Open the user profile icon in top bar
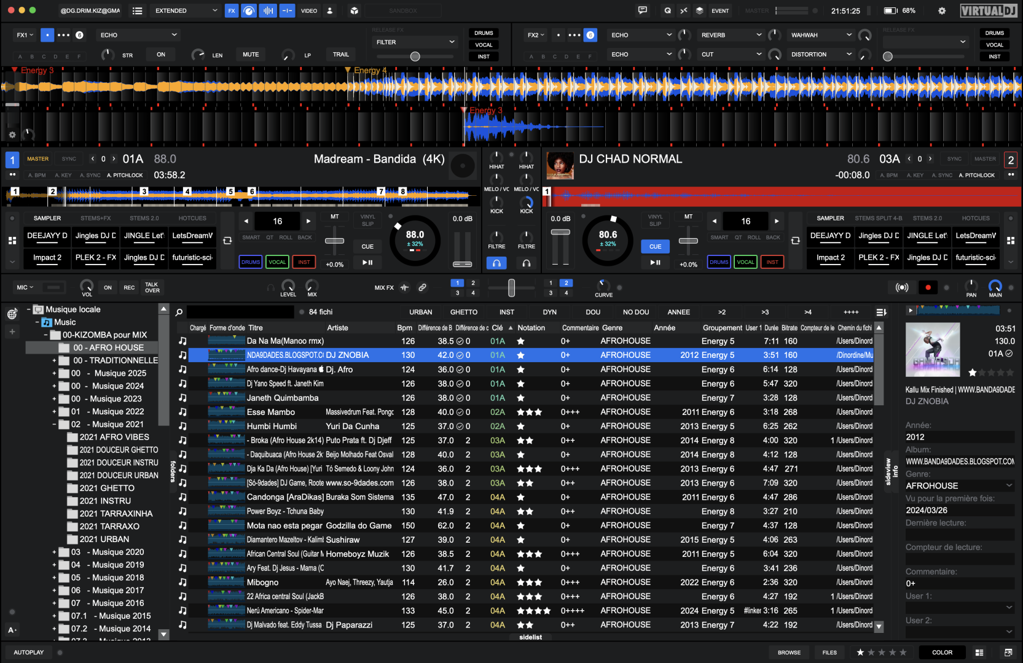This screenshot has width=1023, height=663. tap(329, 10)
